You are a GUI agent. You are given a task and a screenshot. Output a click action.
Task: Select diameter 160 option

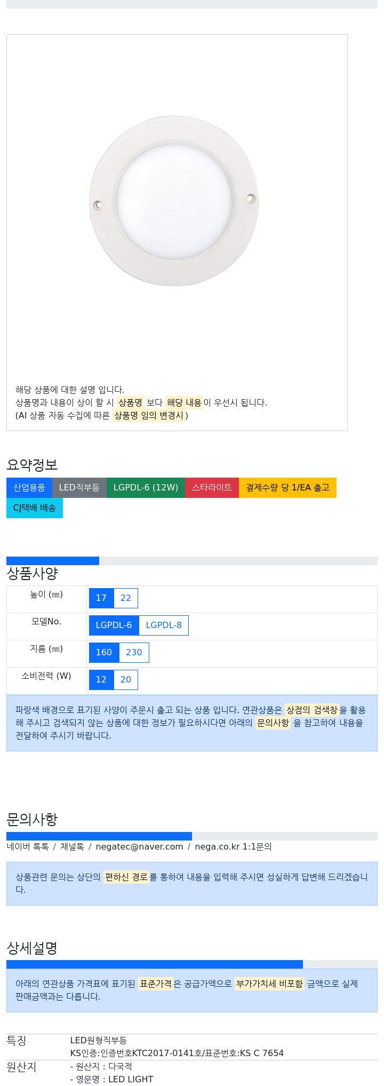(104, 653)
